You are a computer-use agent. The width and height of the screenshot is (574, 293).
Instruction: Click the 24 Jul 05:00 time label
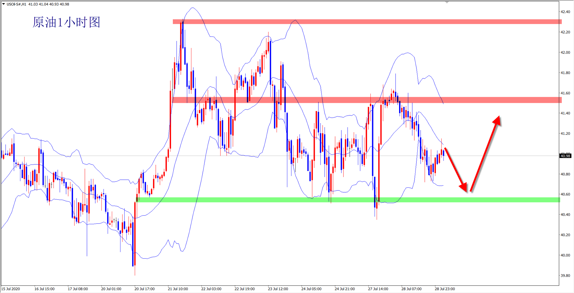(311, 289)
